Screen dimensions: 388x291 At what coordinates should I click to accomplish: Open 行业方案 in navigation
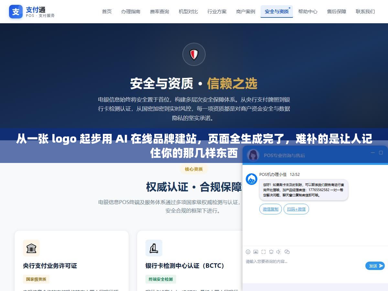(x=217, y=11)
